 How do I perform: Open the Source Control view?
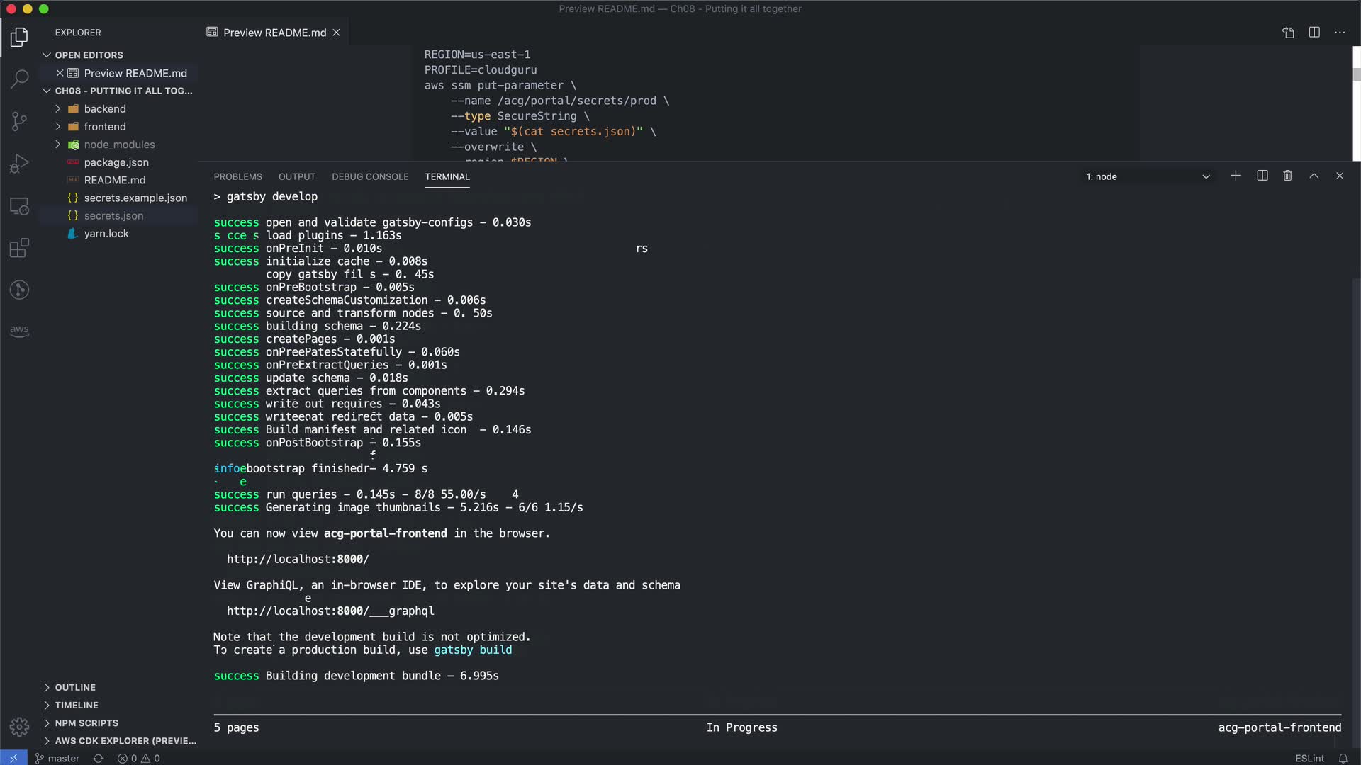click(x=19, y=121)
